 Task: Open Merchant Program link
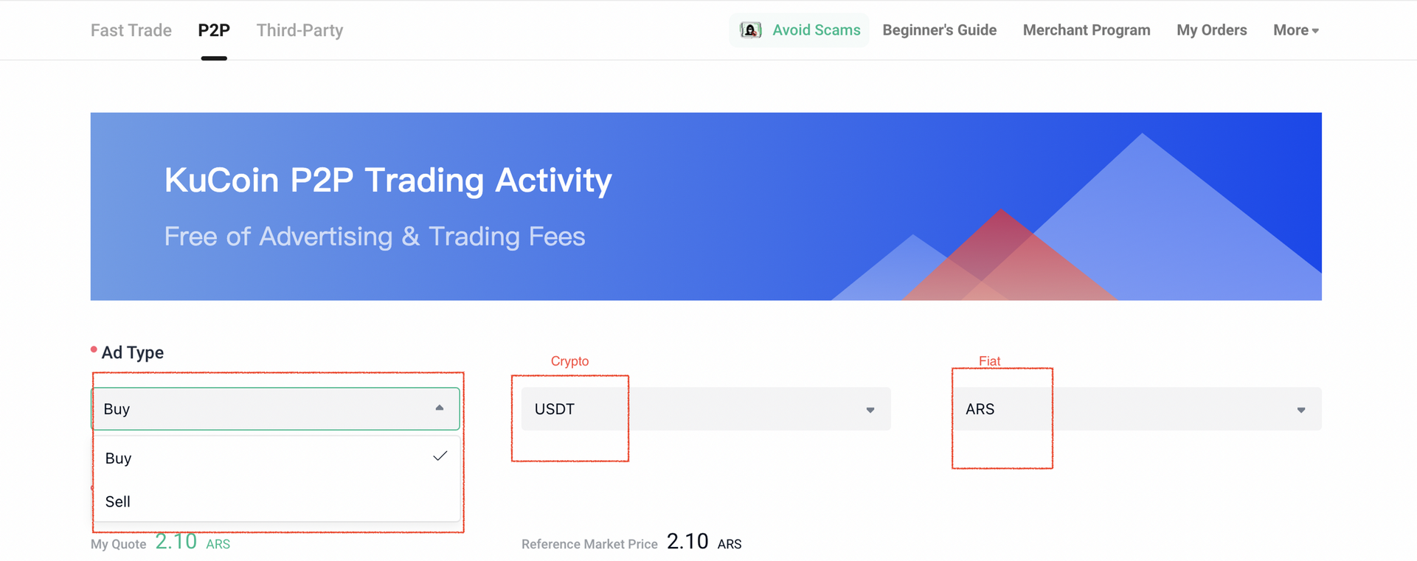point(1087,30)
